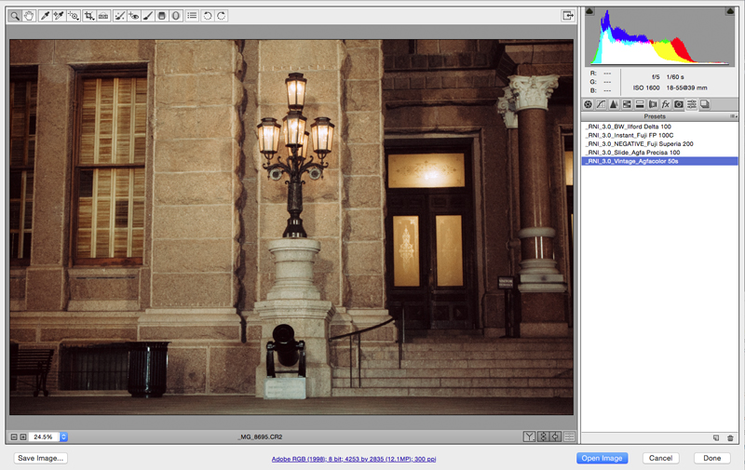Open the zoom level dropdown
The height and width of the screenshot is (470, 745).
point(63,436)
